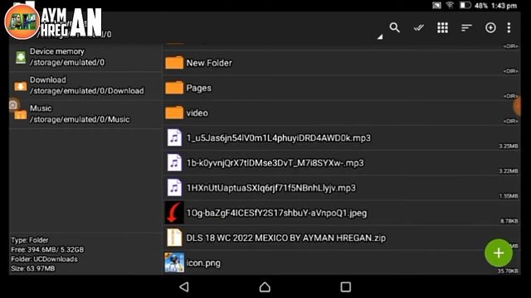Open the sort options icon
Image resolution: width=531 pixels, height=298 pixels.
click(466, 27)
